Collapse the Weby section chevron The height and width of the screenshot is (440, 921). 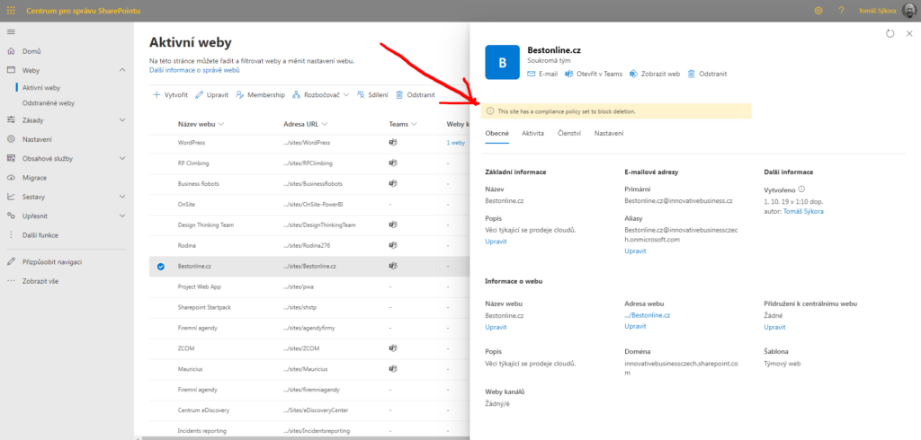[x=122, y=70]
